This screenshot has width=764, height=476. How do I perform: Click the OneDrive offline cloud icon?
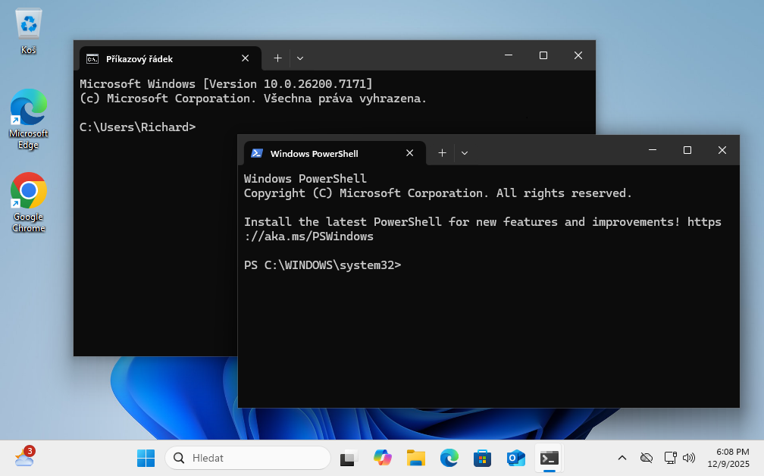tap(647, 458)
